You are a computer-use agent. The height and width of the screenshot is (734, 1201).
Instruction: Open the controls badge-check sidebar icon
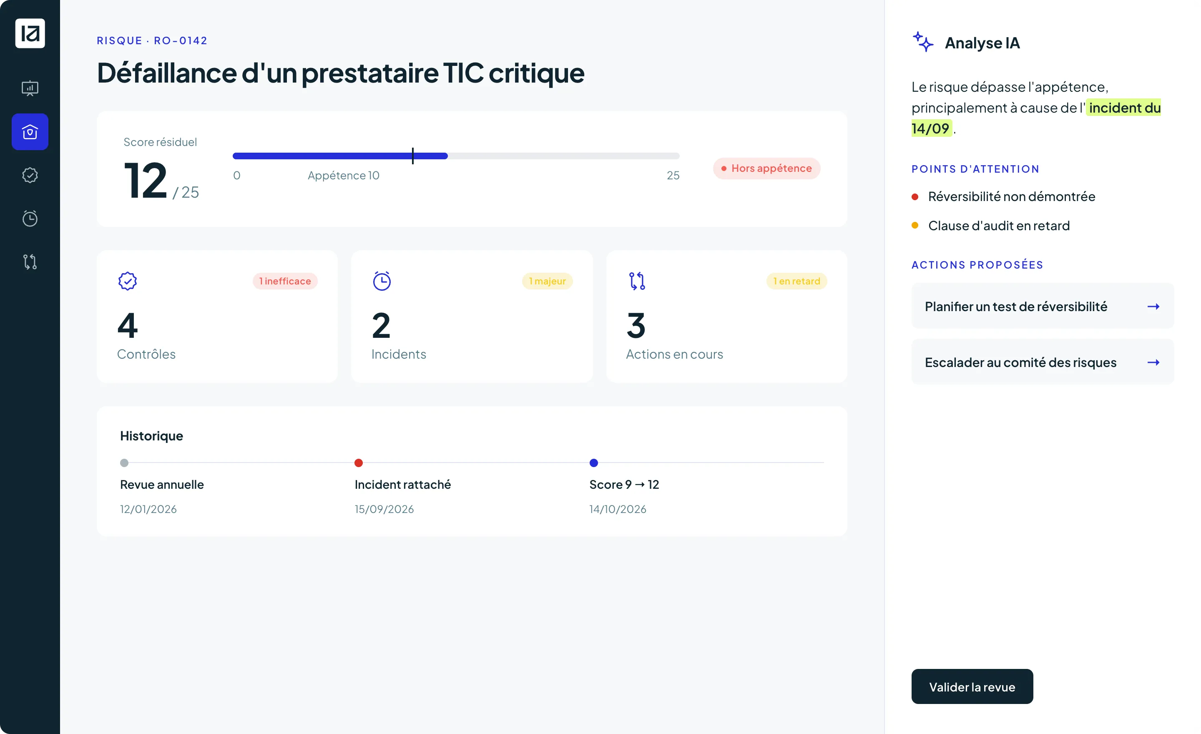(30, 175)
